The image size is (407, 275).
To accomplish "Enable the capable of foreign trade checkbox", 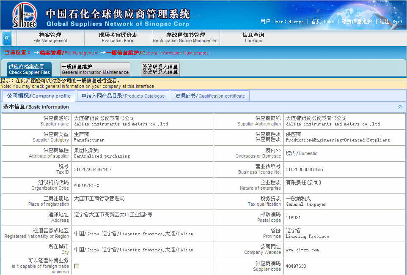I will [76, 266].
